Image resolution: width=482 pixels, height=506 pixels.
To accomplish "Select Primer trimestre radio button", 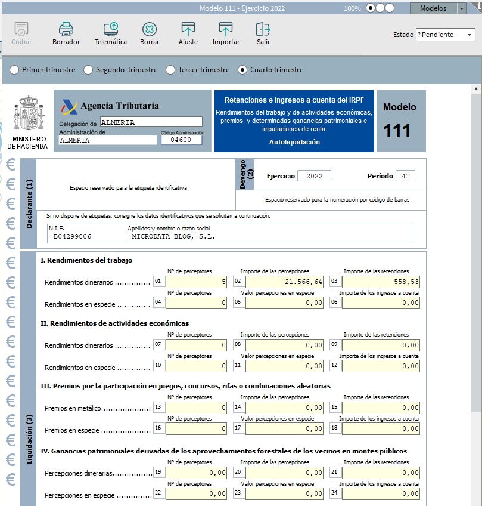I will point(14,70).
